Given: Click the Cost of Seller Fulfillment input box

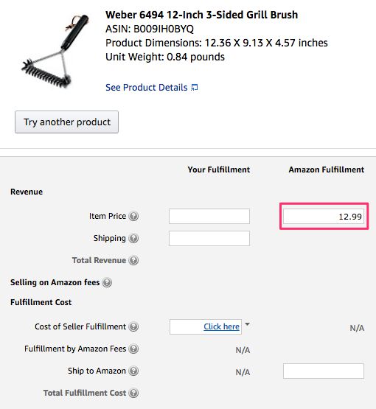Looking at the screenshot, I should coord(206,326).
